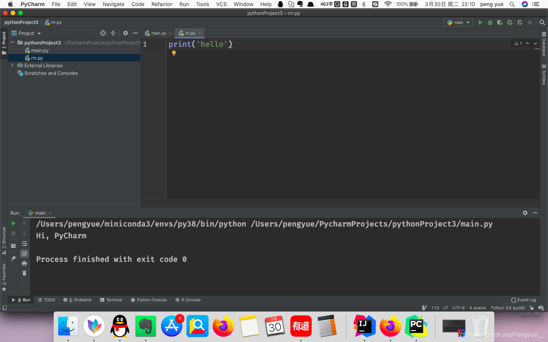Switch the Python 3.8 (py38) interpreter
The height and width of the screenshot is (342, 548).
coord(508,308)
